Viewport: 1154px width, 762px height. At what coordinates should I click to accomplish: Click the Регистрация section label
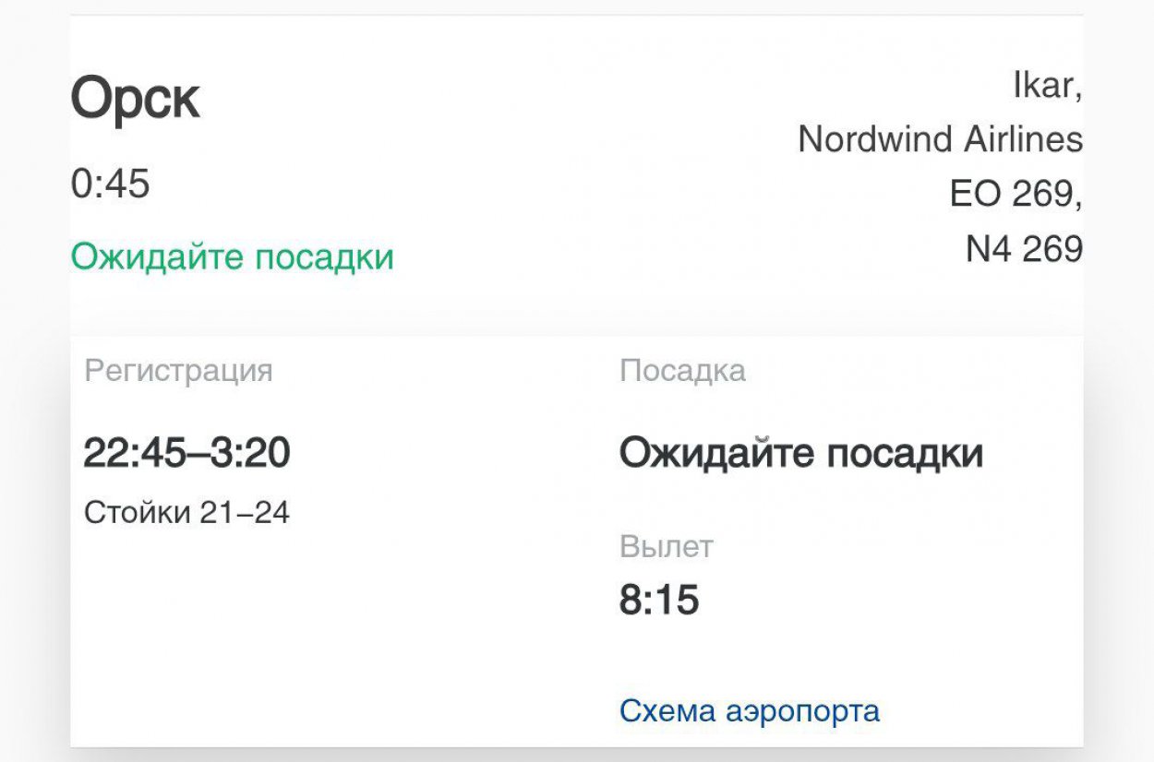178,371
